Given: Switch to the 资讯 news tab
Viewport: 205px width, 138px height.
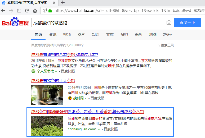Looking at the screenshot, I should point(53,34).
